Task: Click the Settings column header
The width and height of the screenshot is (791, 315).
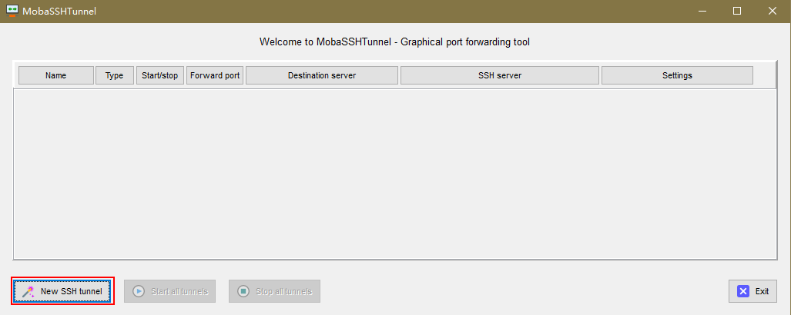Action: (x=677, y=75)
